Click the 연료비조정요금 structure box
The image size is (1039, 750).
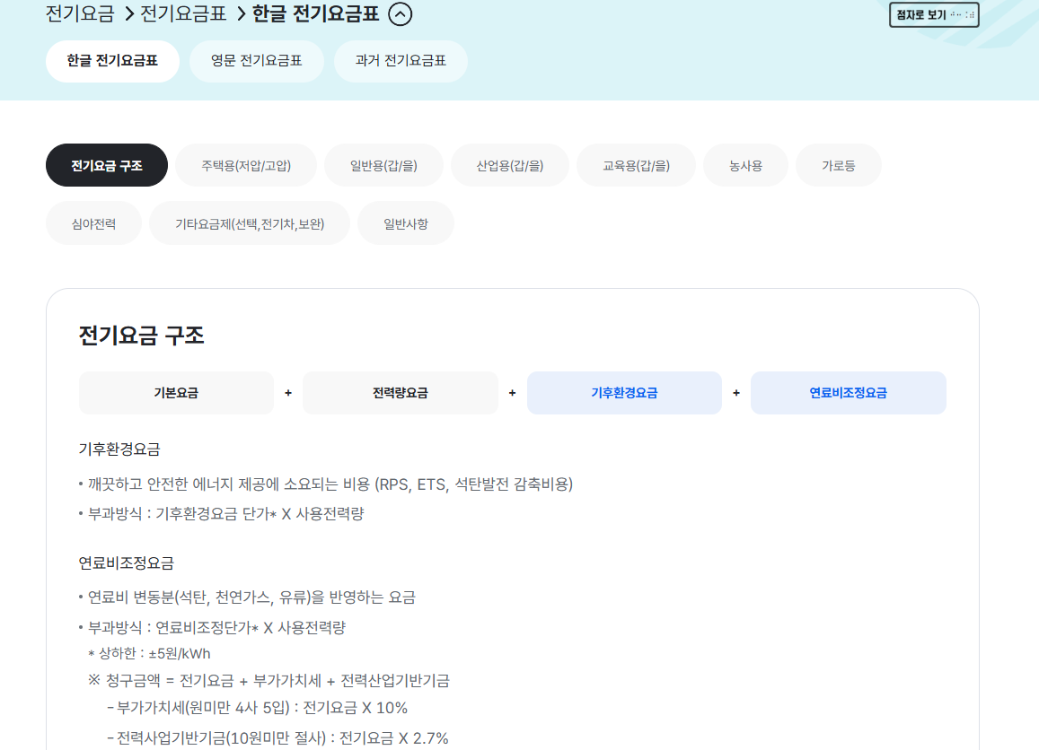pos(848,393)
